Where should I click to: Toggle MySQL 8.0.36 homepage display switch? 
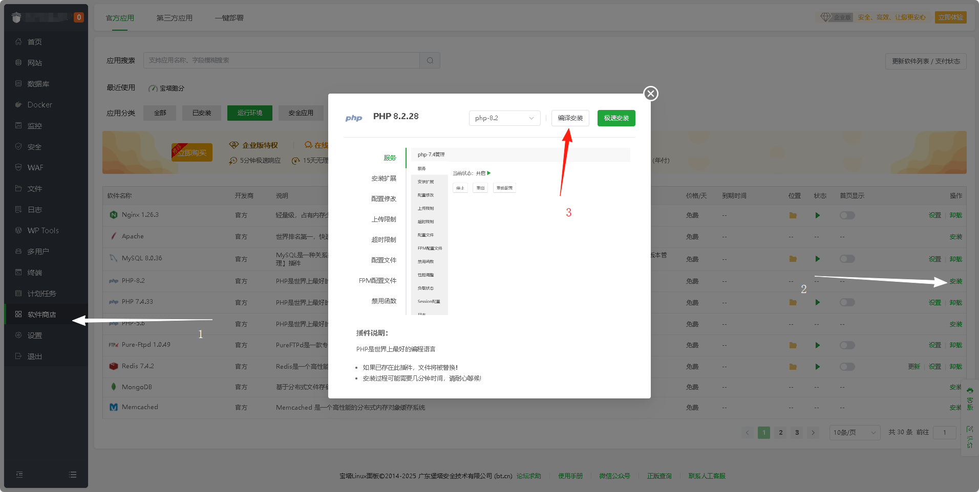847,259
